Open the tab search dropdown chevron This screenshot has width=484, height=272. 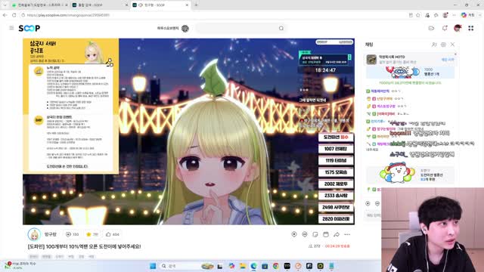pyautogui.click(x=5, y=5)
